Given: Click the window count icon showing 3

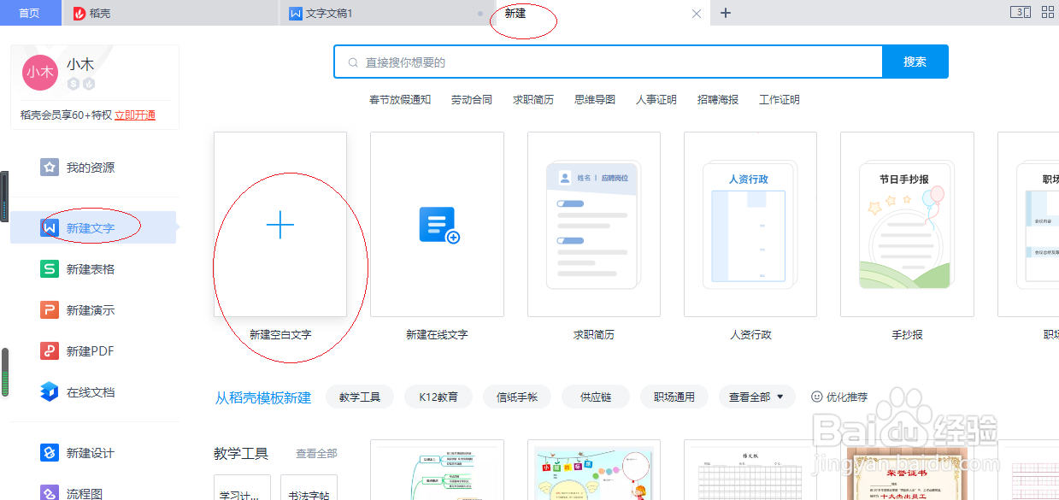Looking at the screenshot, I should [x=1020, y=12].
